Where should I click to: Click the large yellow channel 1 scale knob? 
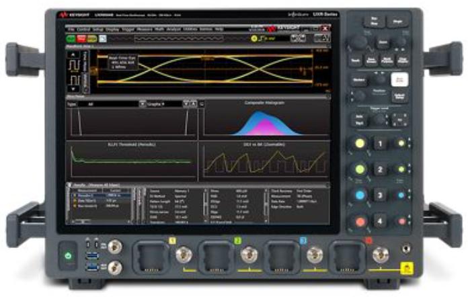click(360, 144)
